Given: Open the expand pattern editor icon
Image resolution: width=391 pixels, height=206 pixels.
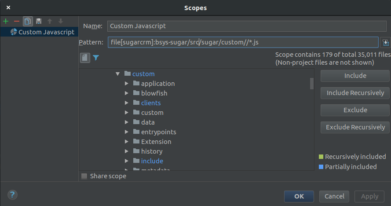Looking at the screenshot, I should pyautogui.click(x=386, y=42).
